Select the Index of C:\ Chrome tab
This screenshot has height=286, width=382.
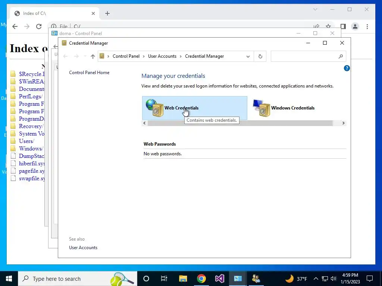pos(54,13)
